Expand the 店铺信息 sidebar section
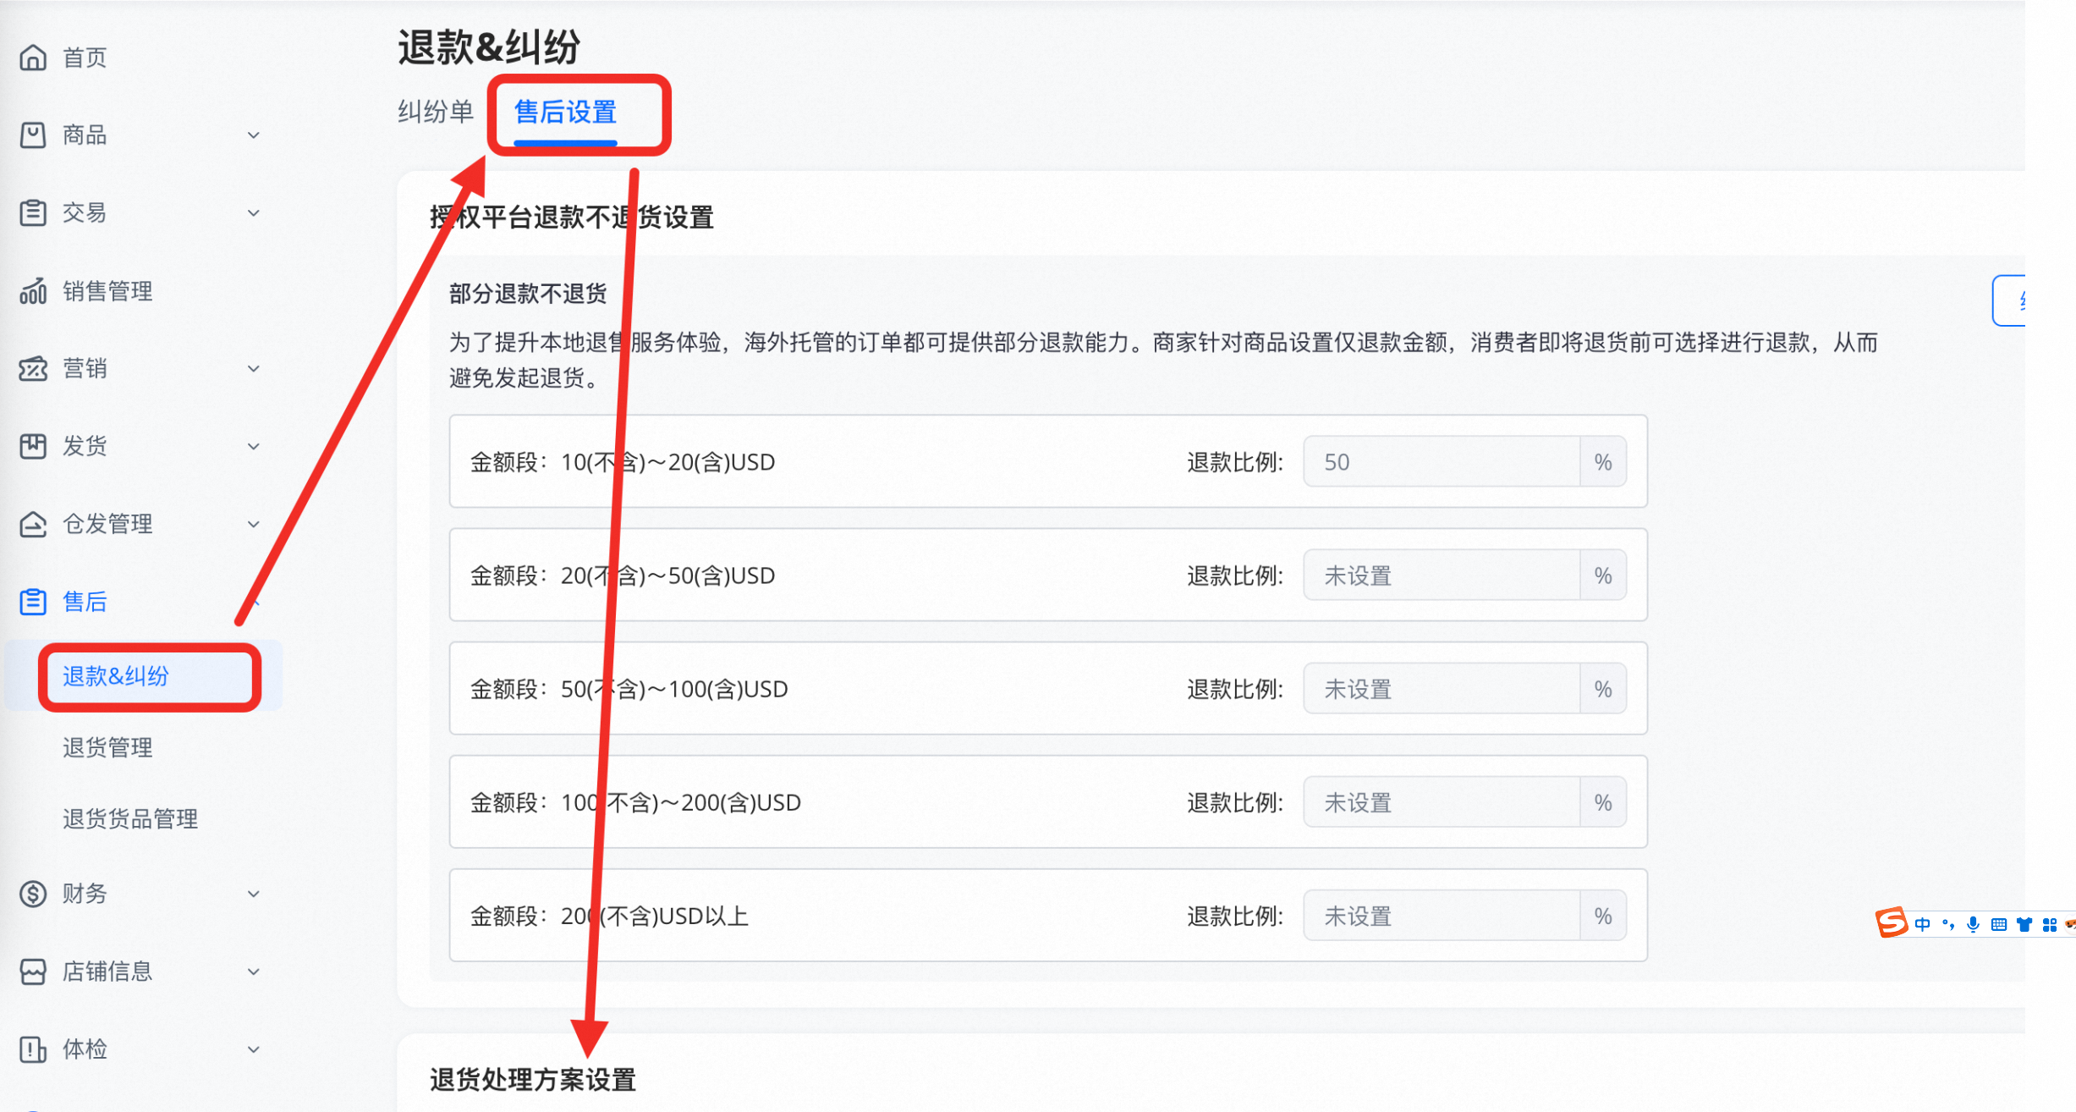2076x1112 pixels. coord(254,971)
